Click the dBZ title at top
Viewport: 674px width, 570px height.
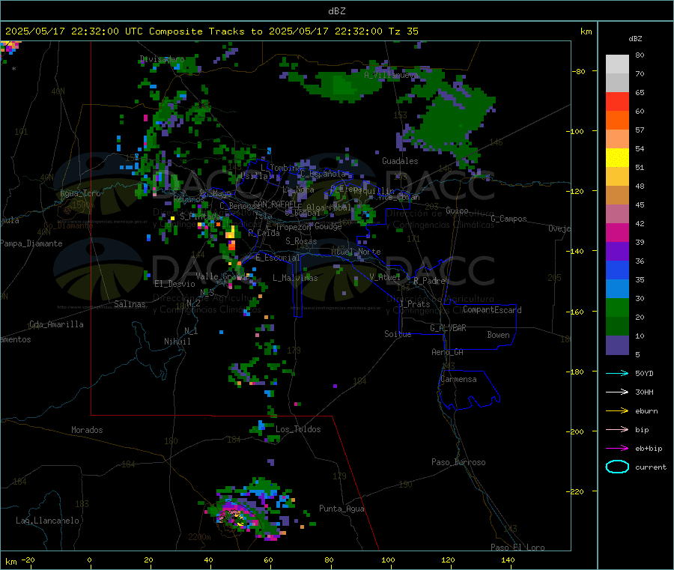[x=336, y=11]
